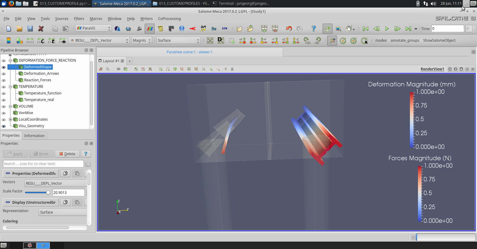Image resolution: width=477 pixels, height=249 pixels.
Task: Toggle visibility of DEFORMATION_FORCE_REACTION
Action: 4,60
